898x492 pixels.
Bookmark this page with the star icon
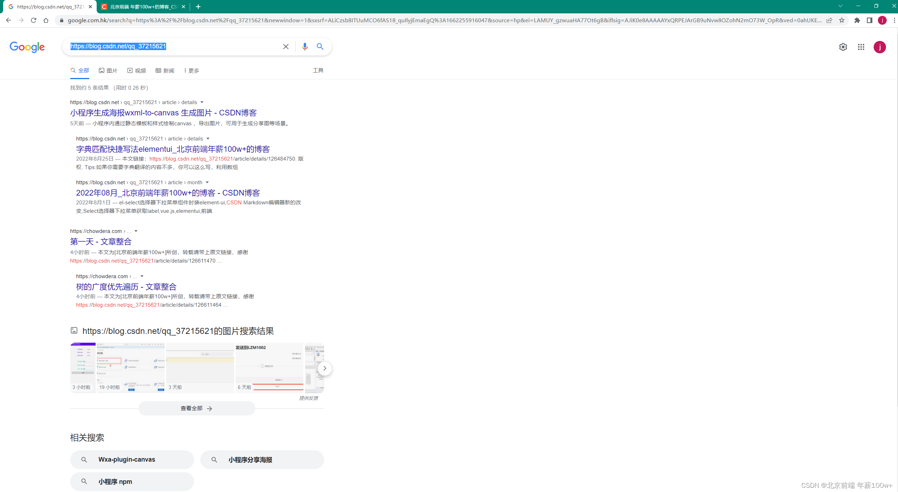842,20
